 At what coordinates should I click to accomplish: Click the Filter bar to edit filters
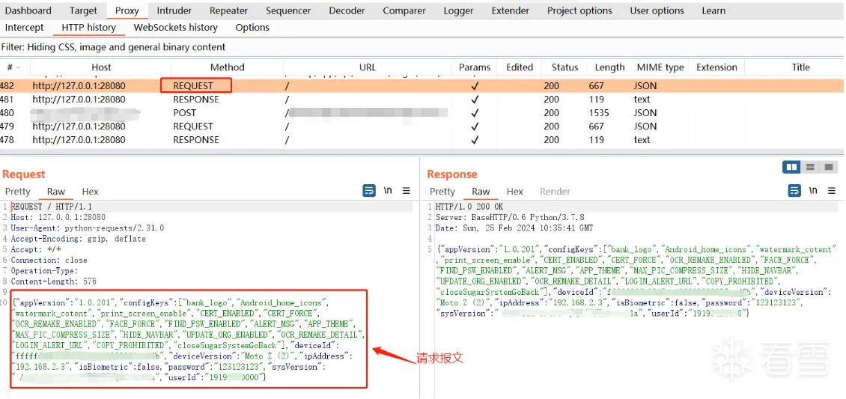click(x=422, y=47)
